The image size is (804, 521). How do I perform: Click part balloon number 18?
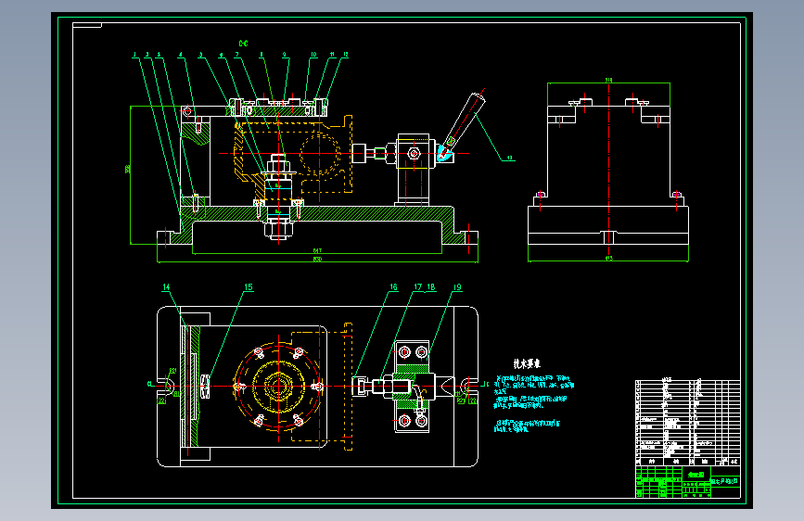431,287
